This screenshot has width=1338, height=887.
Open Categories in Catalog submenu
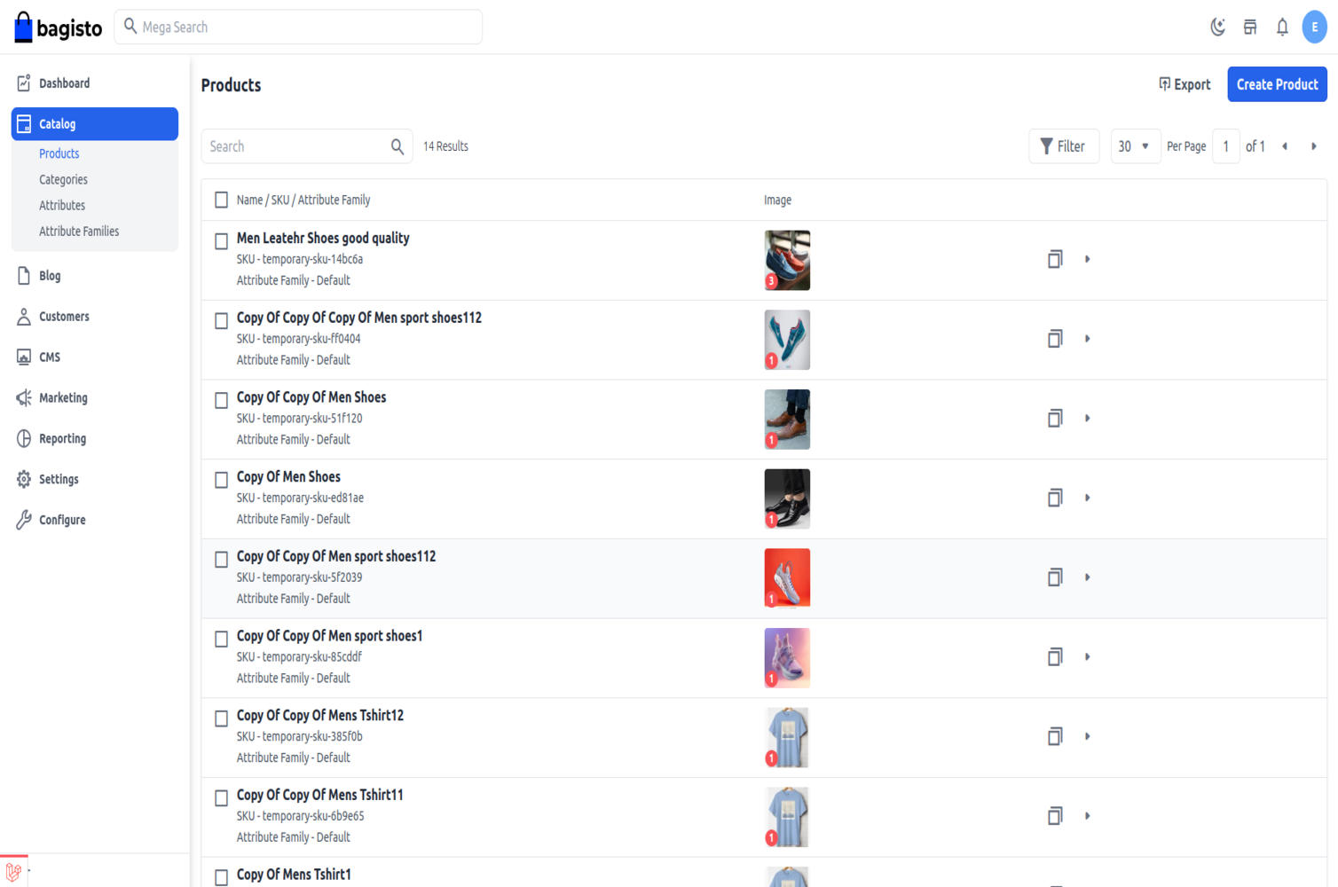coord(63,179)
